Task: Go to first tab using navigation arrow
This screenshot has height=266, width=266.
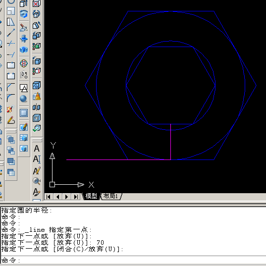Action: pos(49,197)
